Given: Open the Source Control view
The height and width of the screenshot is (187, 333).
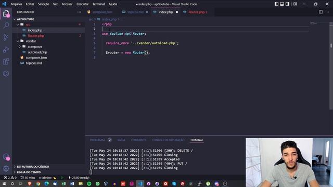Looking at the screenshot, I should 6,37.
